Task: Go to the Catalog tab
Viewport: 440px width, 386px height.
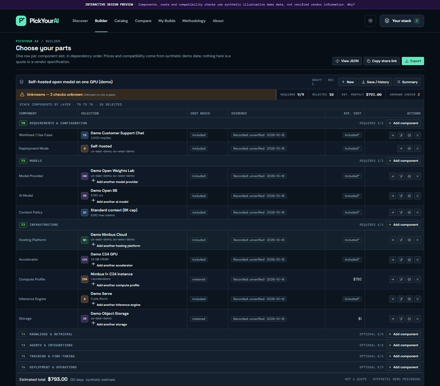Action: 121,21
